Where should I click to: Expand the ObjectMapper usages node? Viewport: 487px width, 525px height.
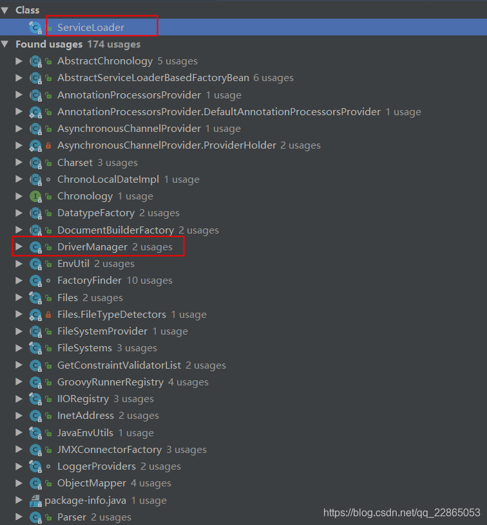[x=19, y=483]
